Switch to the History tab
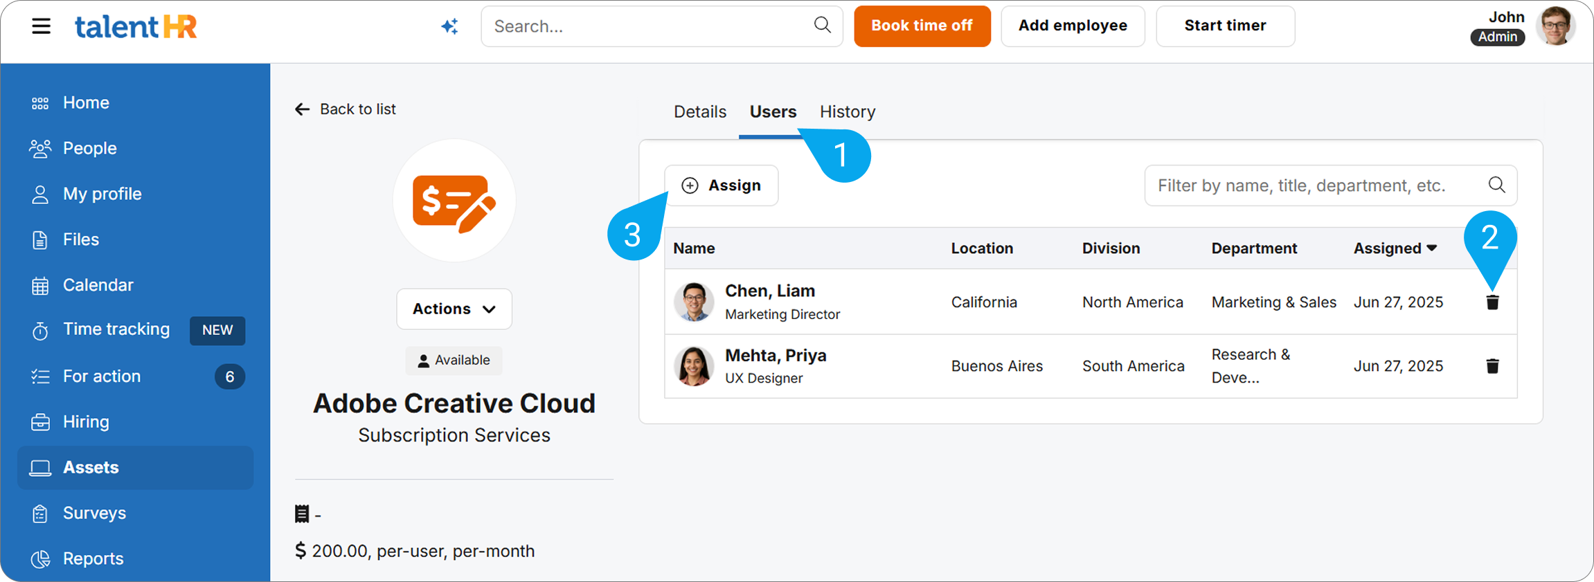The height and width of the screenshot is (582, 1594). [848, 111]
